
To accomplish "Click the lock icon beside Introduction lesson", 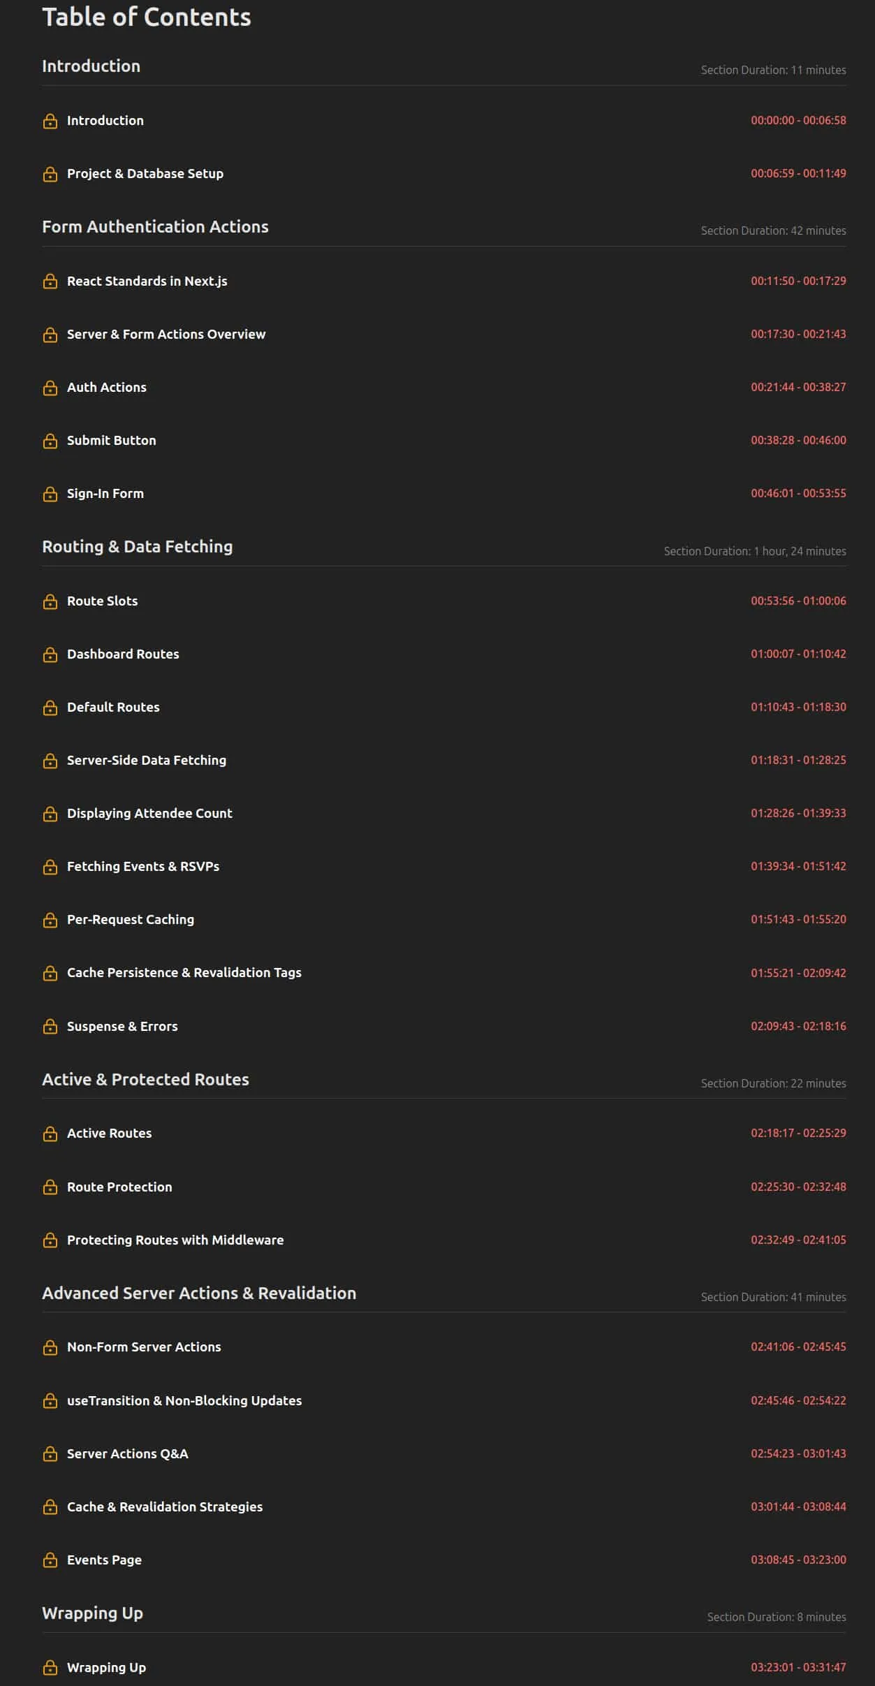I will coord(50,121).
